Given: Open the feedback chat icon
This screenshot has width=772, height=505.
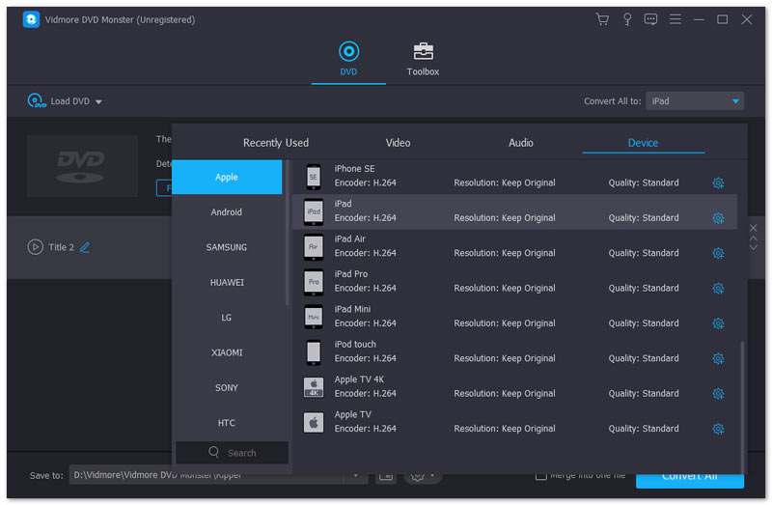Looking at the screenshot, I should click(650, 19).
